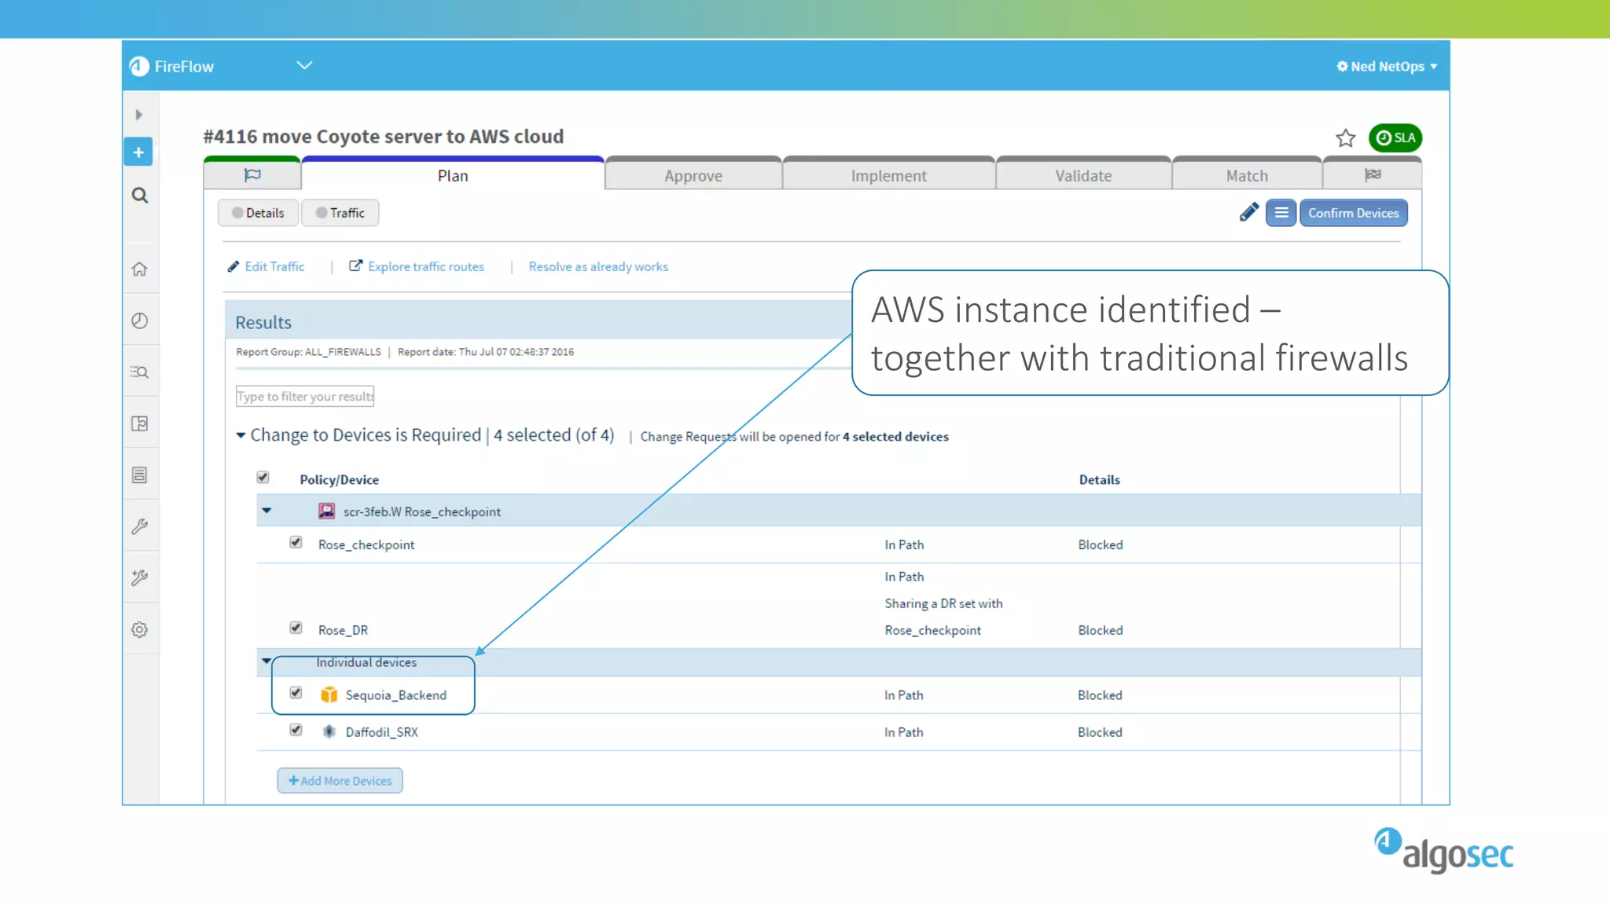
Task: Open settings gear icon in sidebar
Action: click(x=140, y=629)
